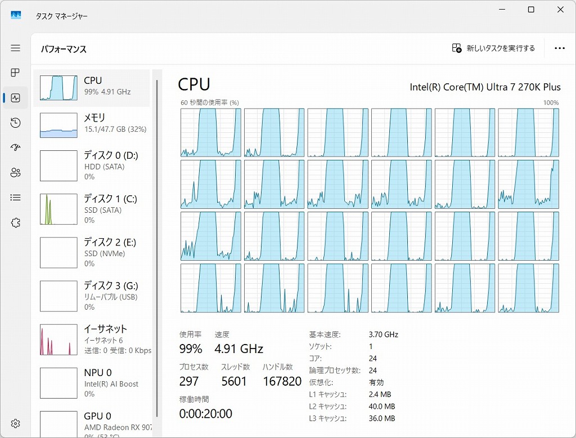Click the first graph in second row

point(211,184)
